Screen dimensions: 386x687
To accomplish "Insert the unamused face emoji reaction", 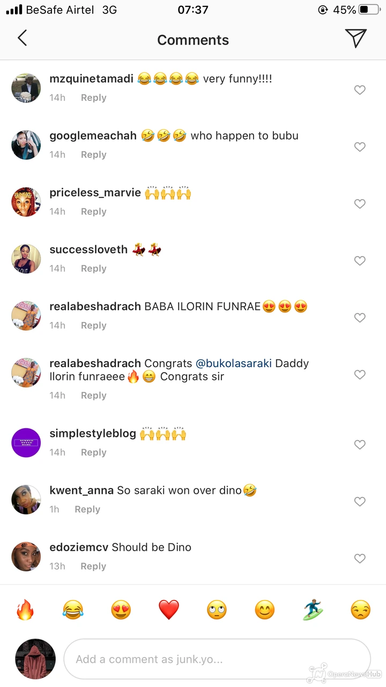I will coord(360,610).
